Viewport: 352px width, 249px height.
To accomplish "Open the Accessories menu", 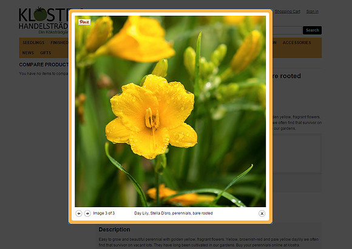I will 297,43.
